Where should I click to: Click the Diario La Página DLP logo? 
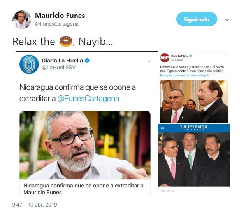[165, 58]
